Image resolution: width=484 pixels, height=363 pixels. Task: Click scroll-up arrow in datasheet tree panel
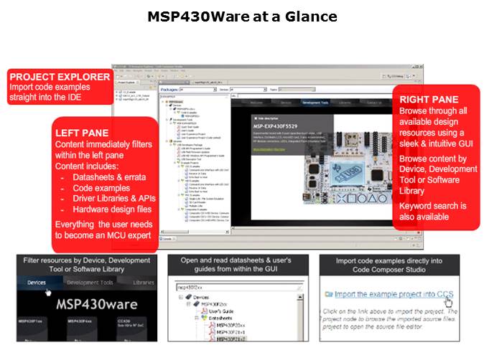pos(299,297)
